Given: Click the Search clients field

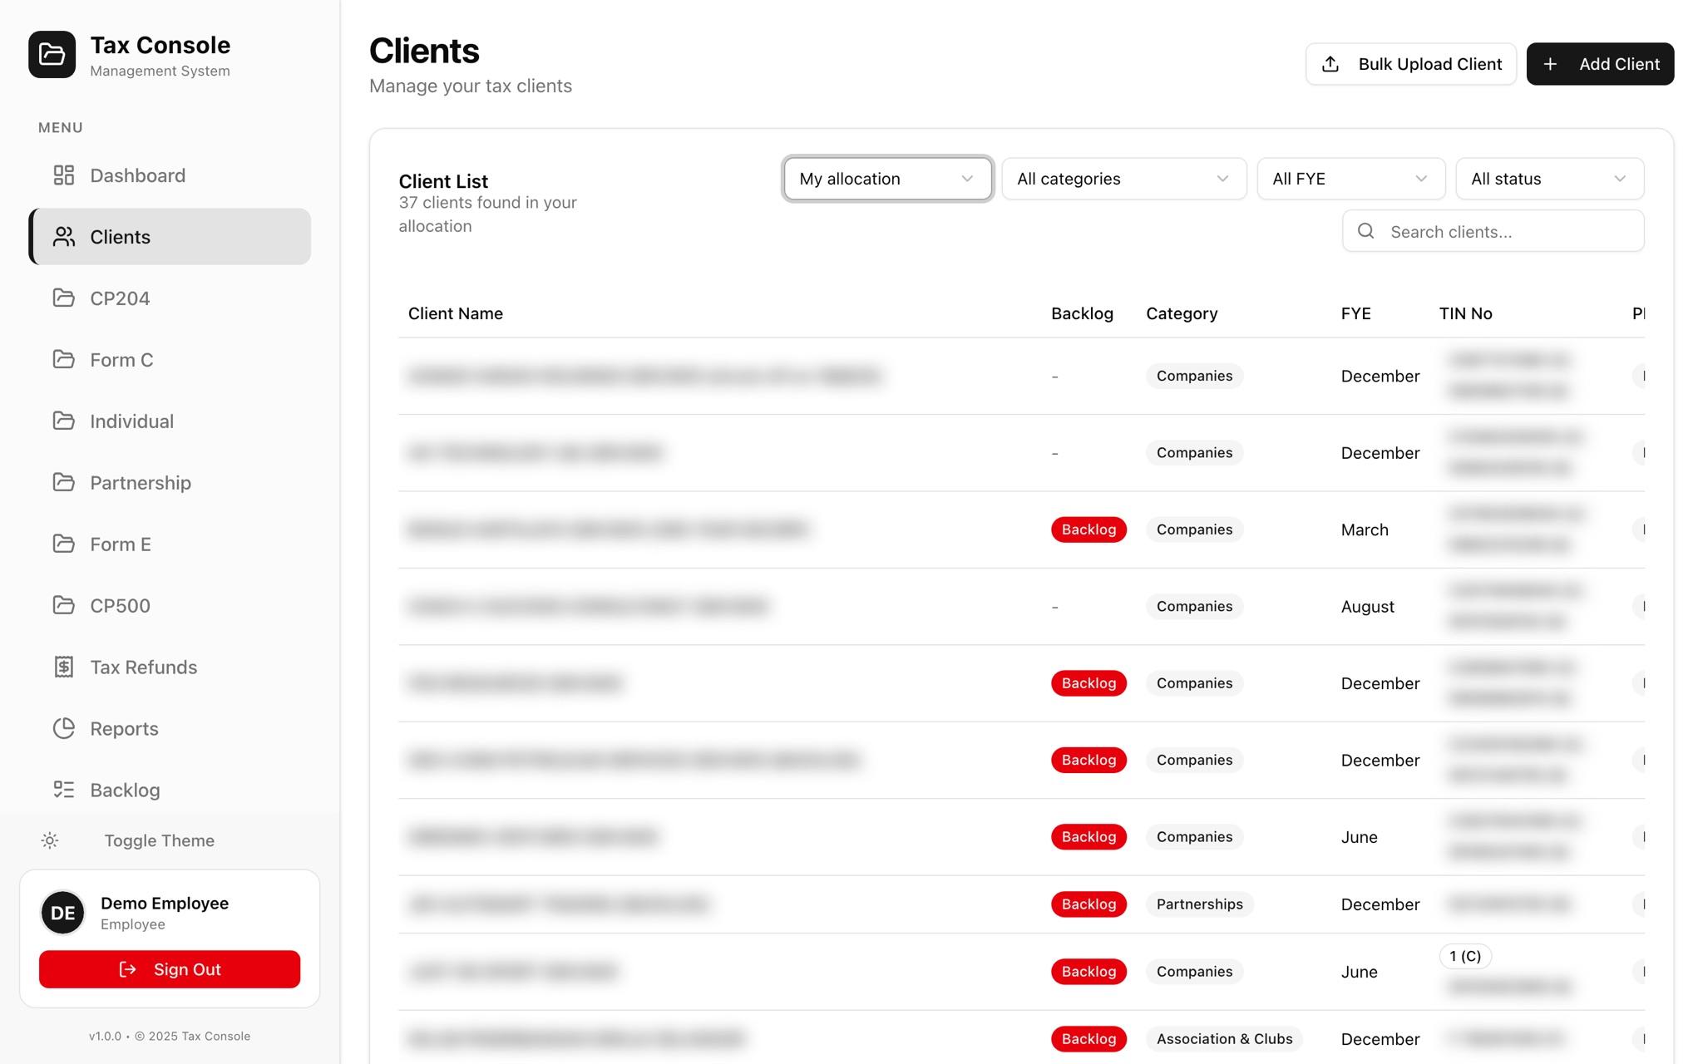Looking at the screenshot, I should coord(1493,231).
